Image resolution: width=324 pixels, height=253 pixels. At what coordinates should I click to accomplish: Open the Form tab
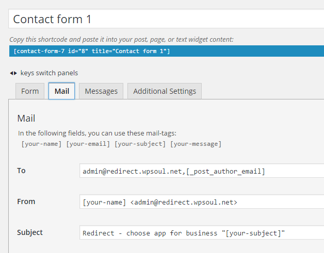(x=30, y=91)
